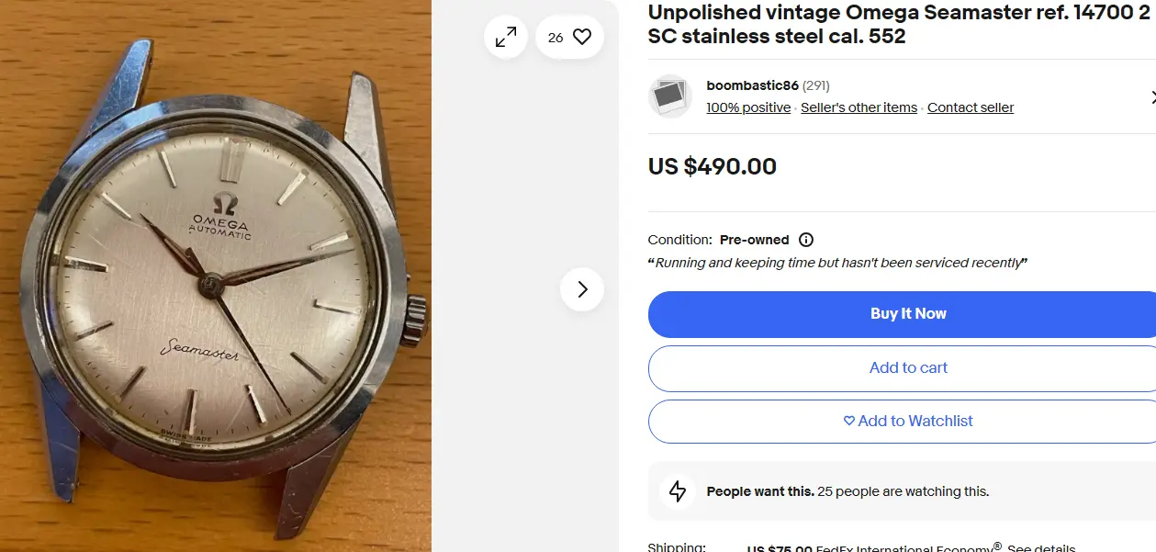
Task: Click the "People want this" watching notice
Action: click(x=847, y=491)
